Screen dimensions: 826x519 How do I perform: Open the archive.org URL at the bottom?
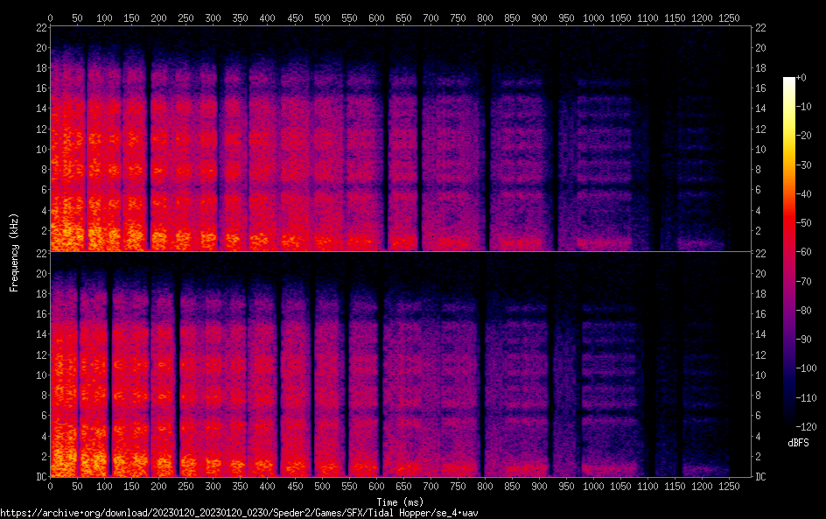click(239, 512)
